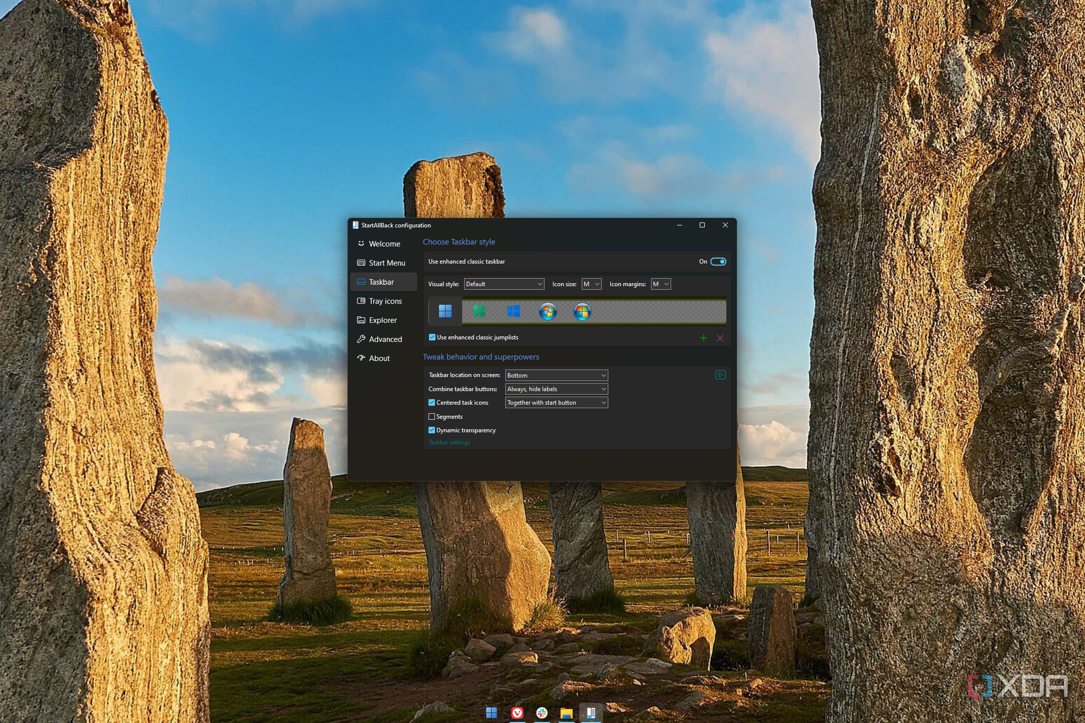Enable the Segments checkbox
Screen dimensions: 1085x723
(432, 416)
